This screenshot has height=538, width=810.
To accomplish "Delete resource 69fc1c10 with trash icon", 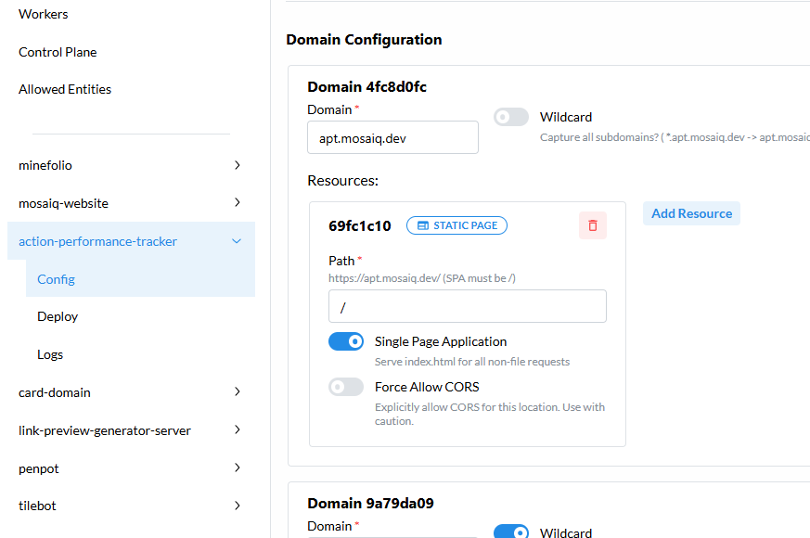I will click(593, 225).
